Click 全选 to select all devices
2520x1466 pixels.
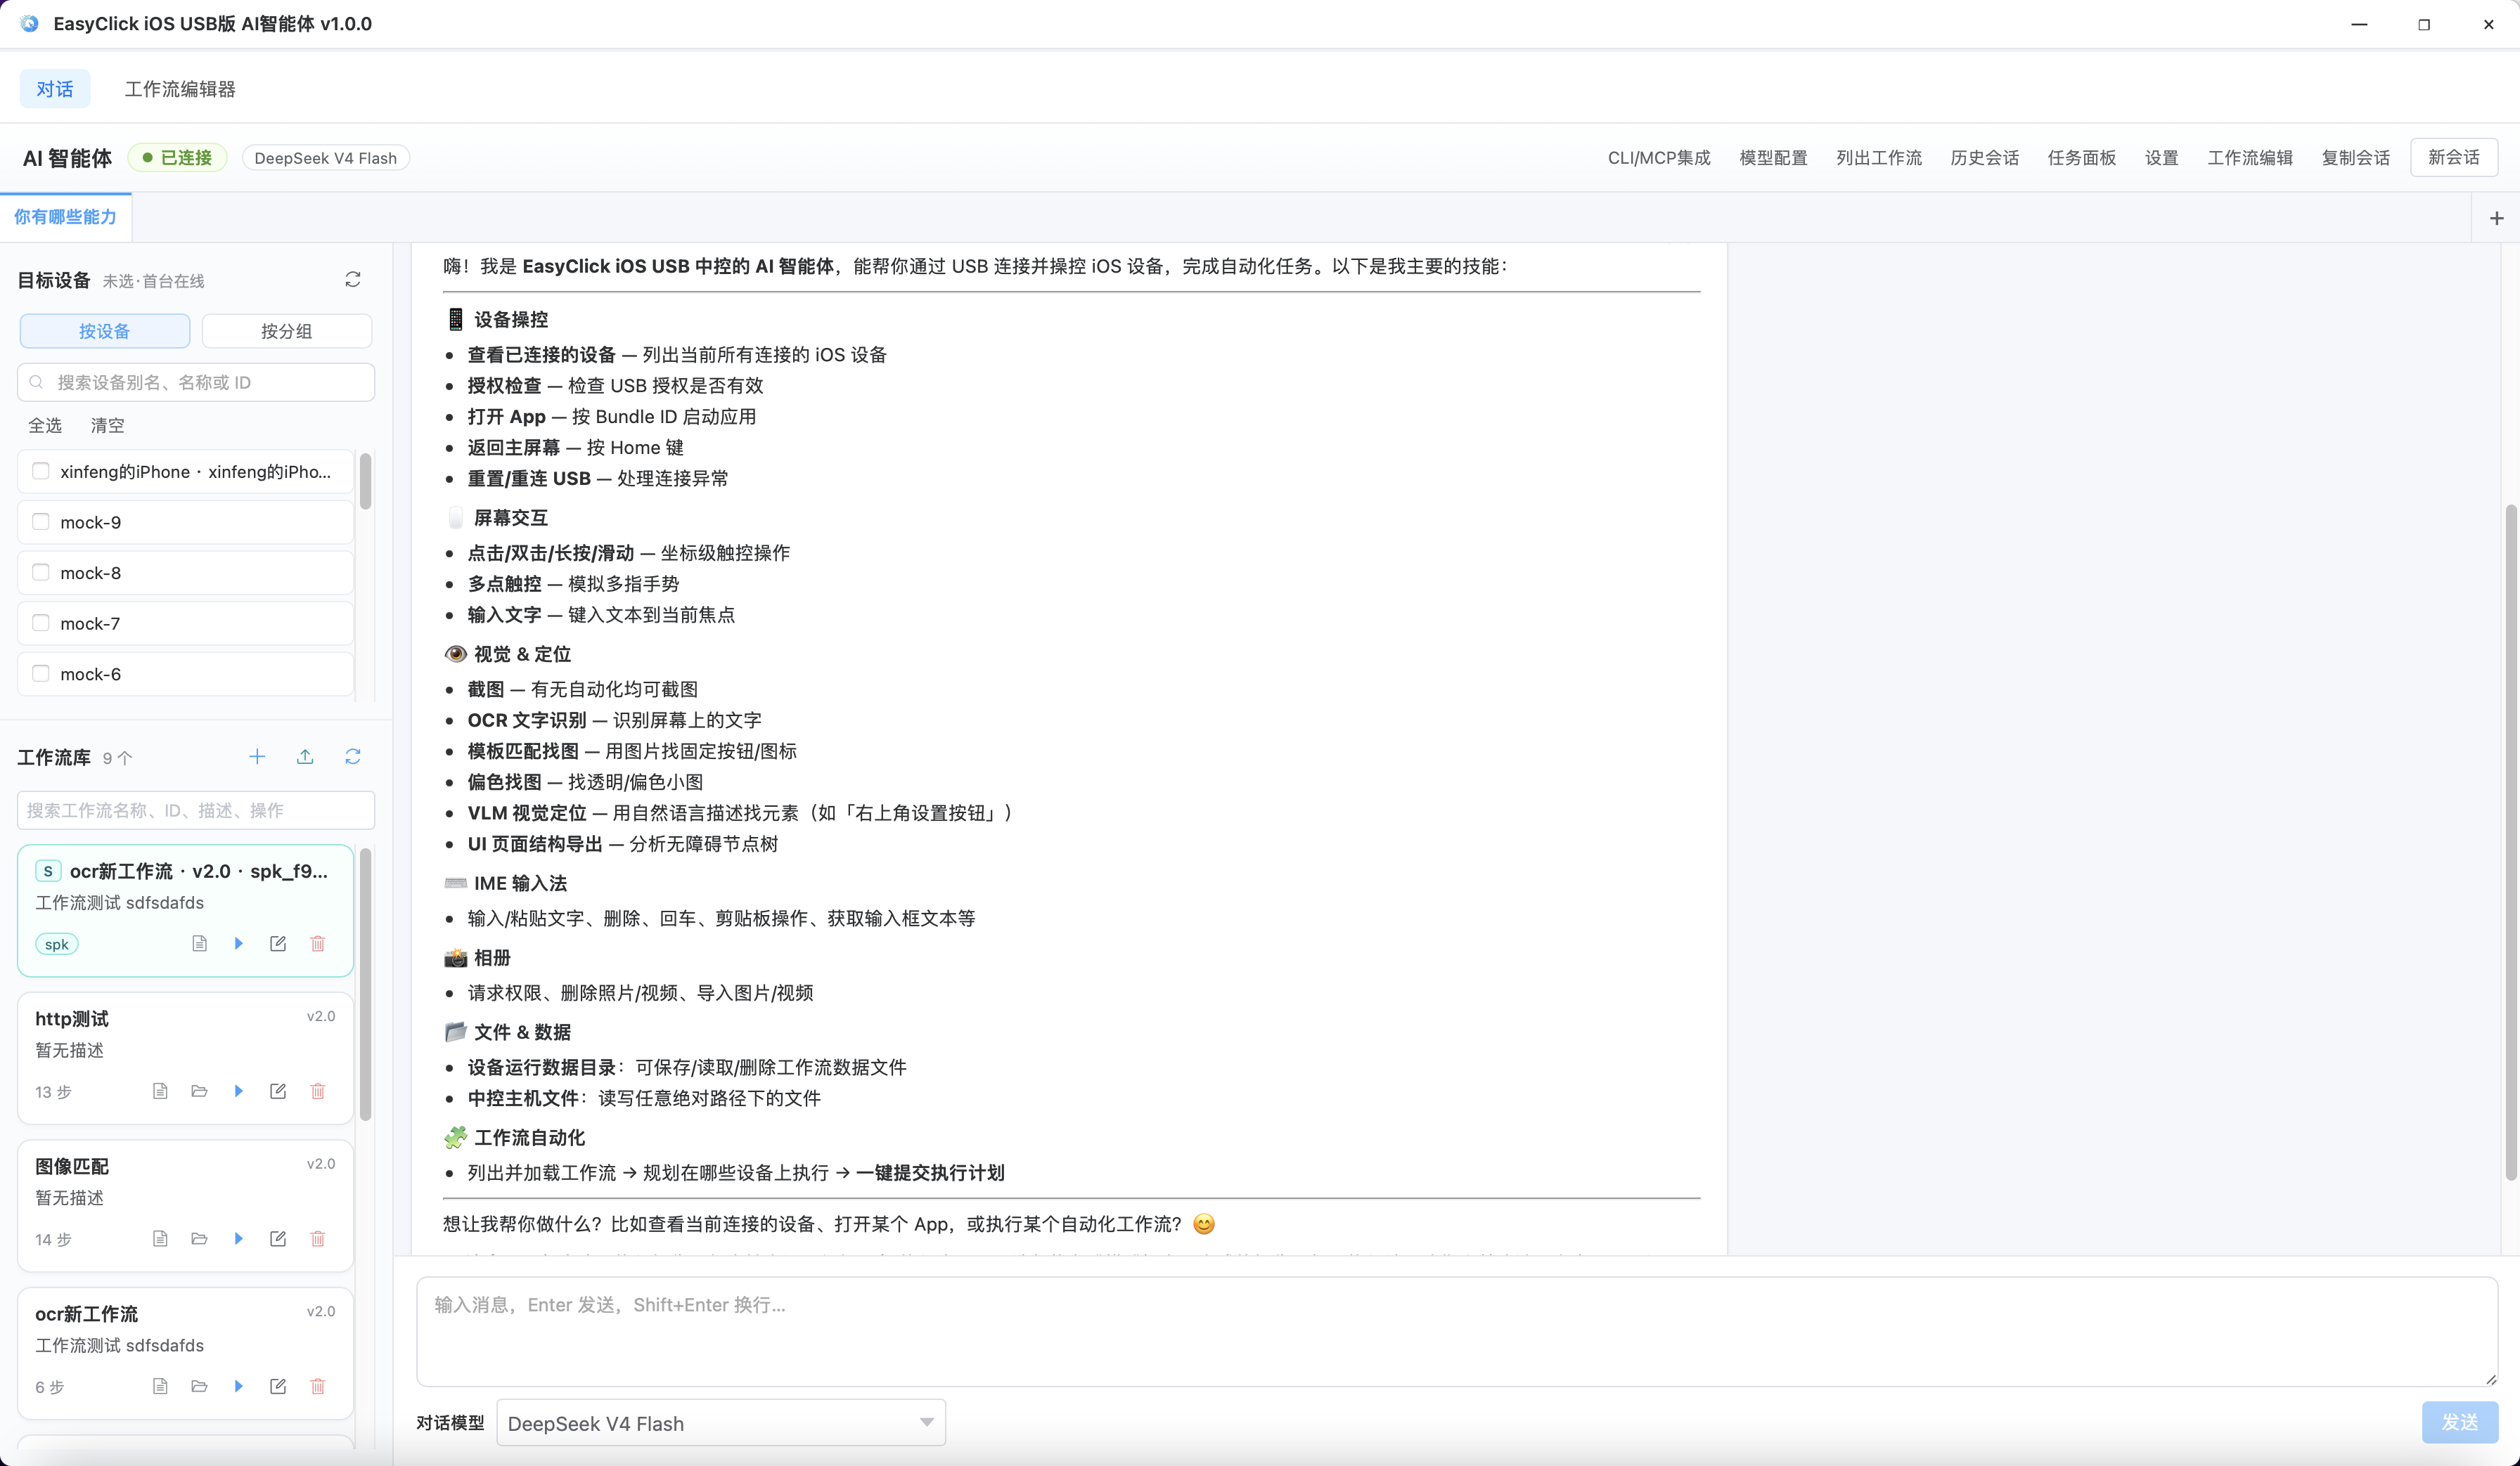tap(45, 426)
